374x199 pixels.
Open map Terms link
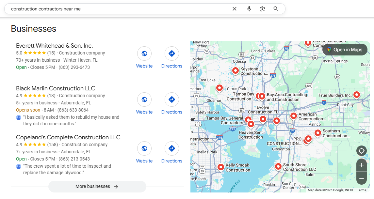361,190
